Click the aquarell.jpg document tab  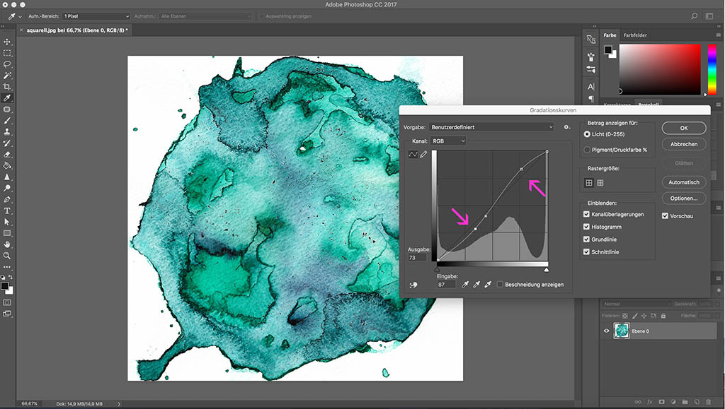coord(76,31)
